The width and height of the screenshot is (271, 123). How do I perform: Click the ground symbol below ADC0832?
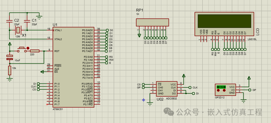point(150,104)
